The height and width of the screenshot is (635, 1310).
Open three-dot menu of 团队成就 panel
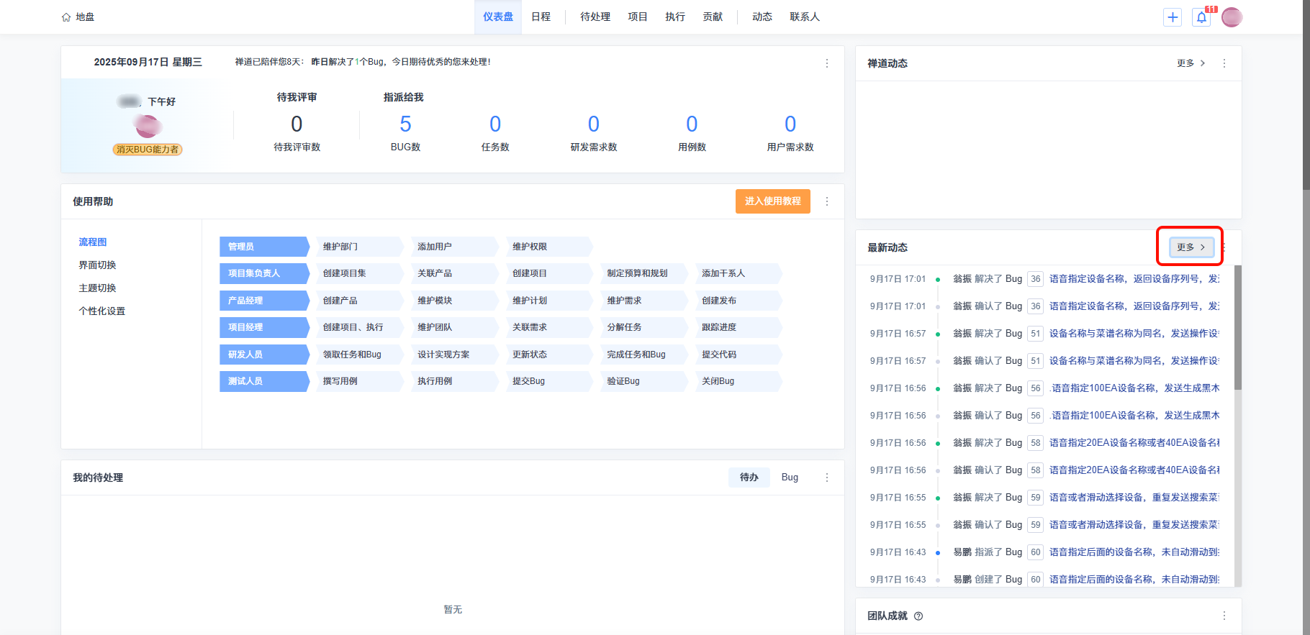pos(1224,616)
